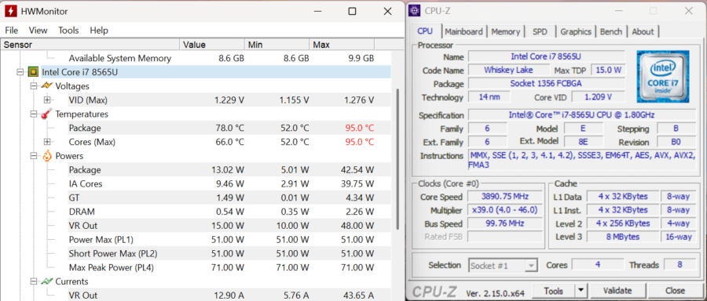Image resolution: width=707 pixels, height=301 pixels.
Task: Maximize the HWMonitor window
Action: tap(353, 11)
